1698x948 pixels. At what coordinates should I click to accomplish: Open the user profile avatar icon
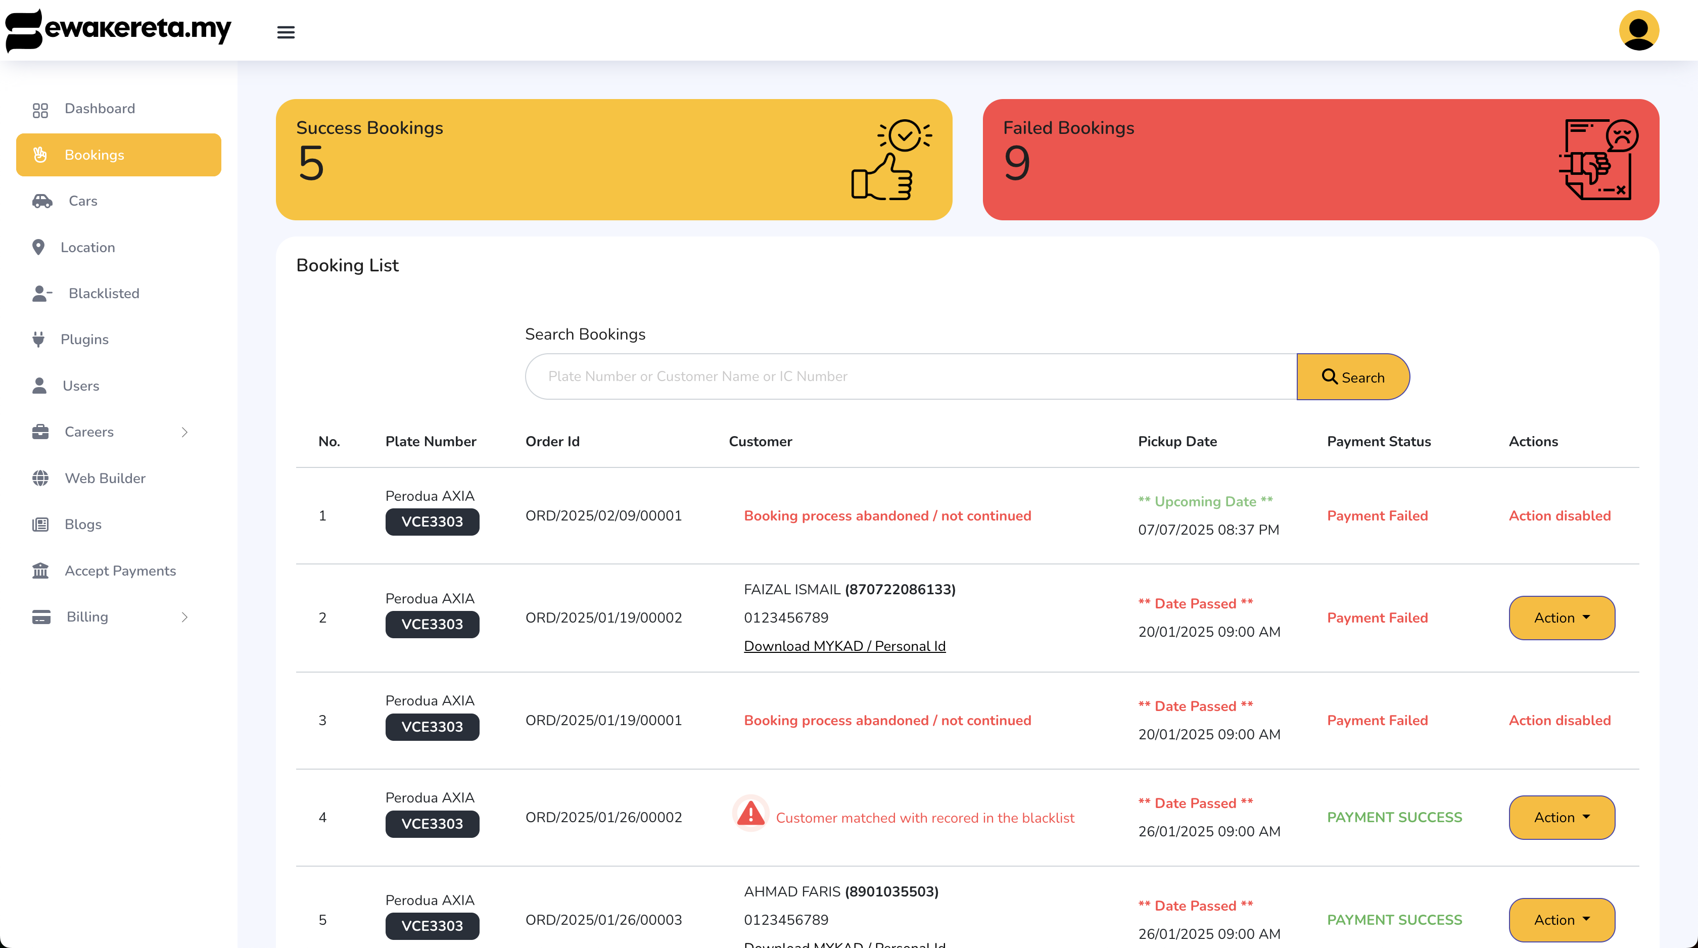(x=1639, y=30)
